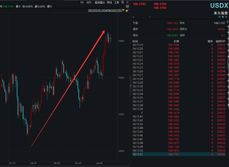Open the 工具 tools menu
Image resolution: width=229 pixels, height=167 pixels.
[x=117, y=2]
